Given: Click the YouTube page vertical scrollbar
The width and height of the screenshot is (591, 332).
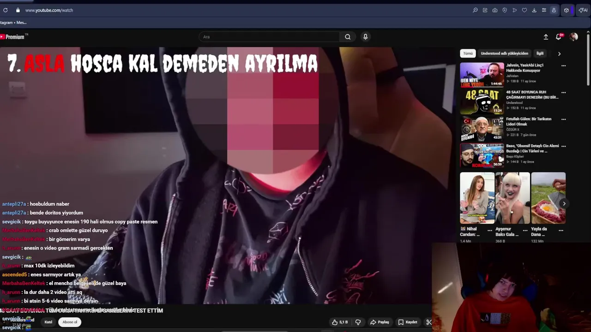Looking at the screenshot, I should (x=588, y=60).
